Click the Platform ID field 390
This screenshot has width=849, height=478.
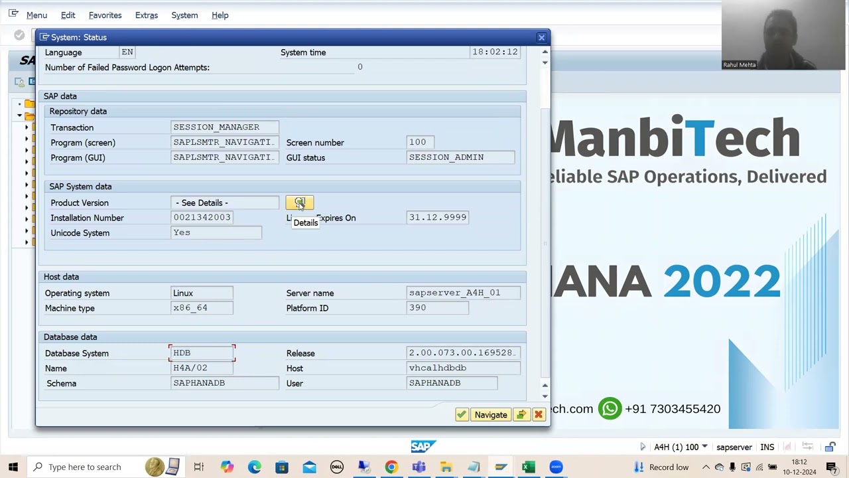(438, 308)
